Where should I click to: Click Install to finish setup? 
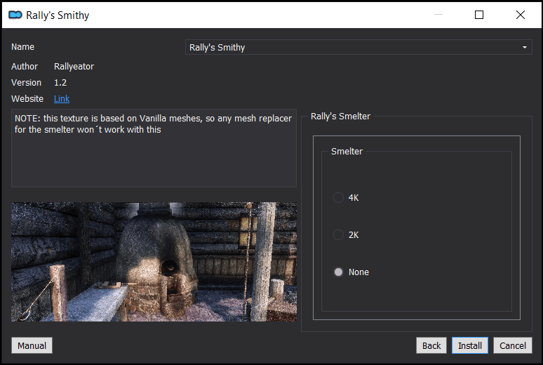(470, 345)
